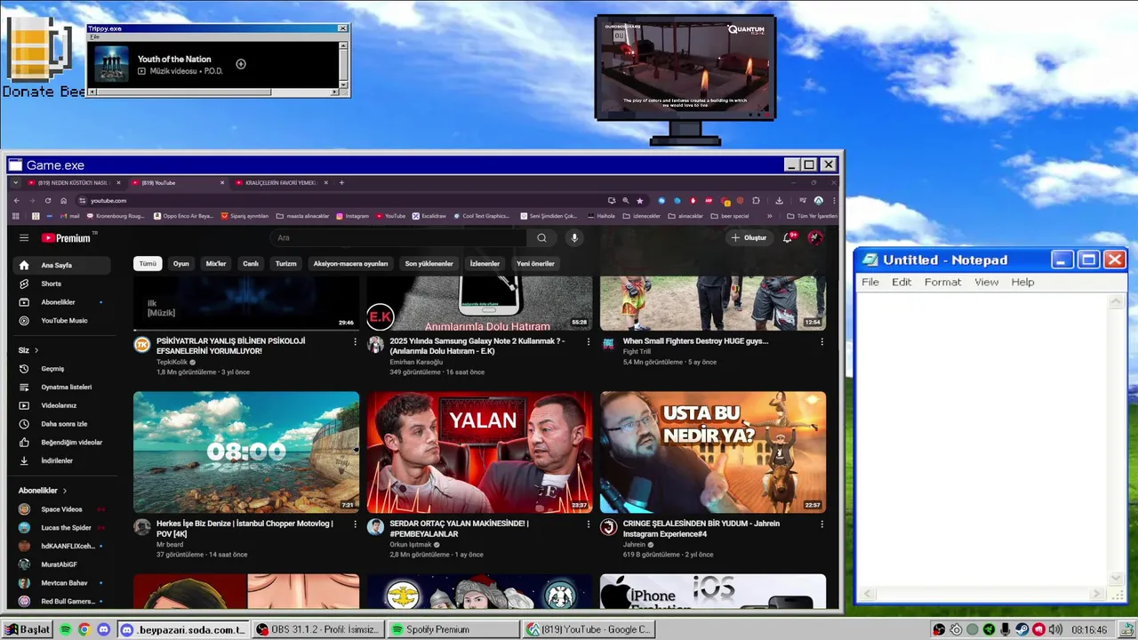Screen dimensions: 1138x640
Task: Open more options for SERDAR ORTAÇ video
Action: (x=588, y=524)
